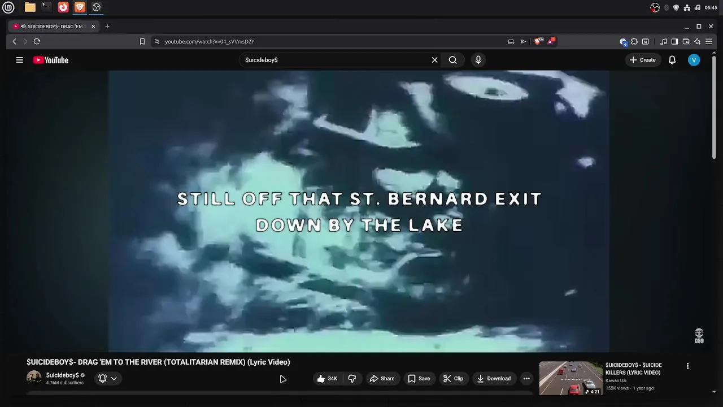Open the red browser launcher in the panel
The height and width of the screenshot is (407, 723).
click(x=63, y=7)
